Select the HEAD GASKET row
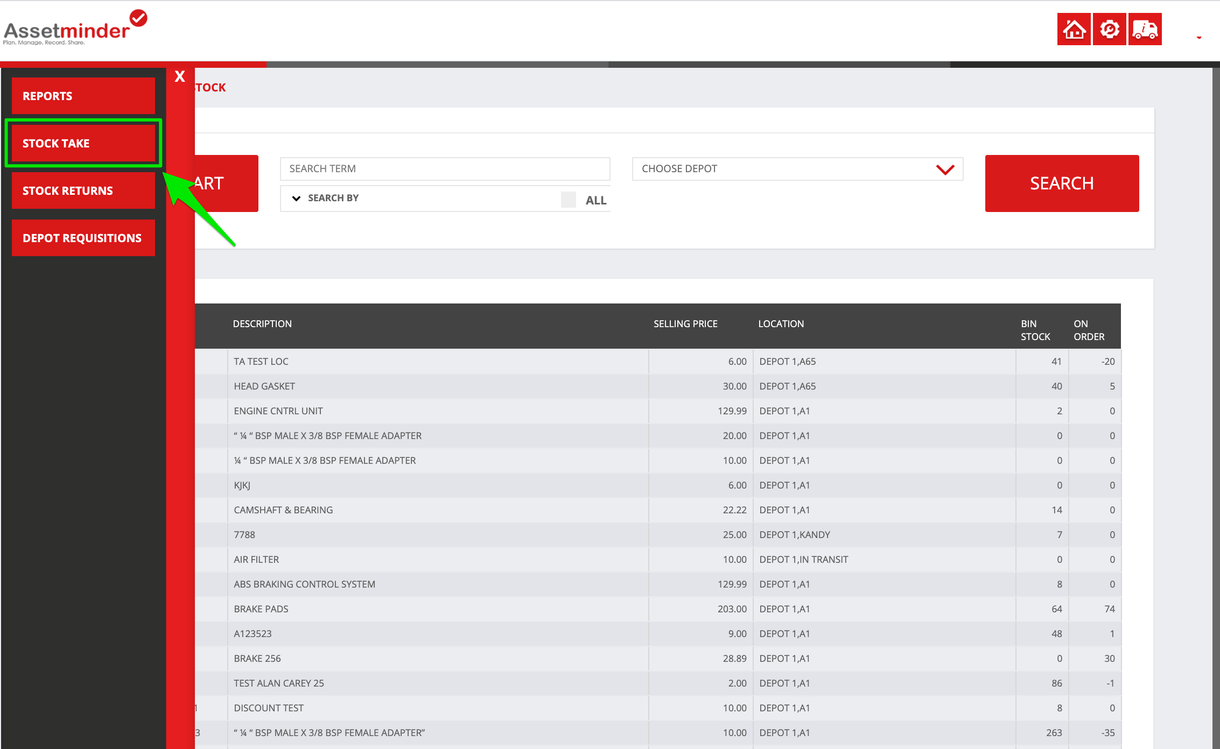The image size is (1220, 749). (x=657, y=386)
